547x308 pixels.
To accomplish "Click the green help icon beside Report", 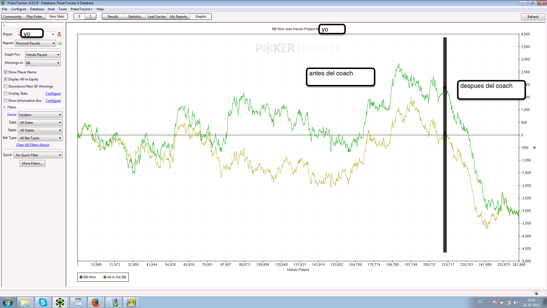I will (x=60, y=43).
